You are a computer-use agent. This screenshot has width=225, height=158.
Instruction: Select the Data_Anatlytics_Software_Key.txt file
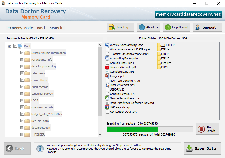click(132, 103)
